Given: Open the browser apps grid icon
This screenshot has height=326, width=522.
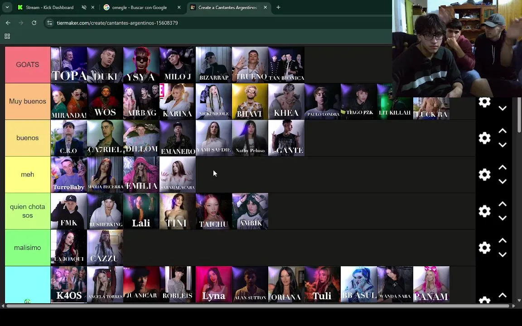Looking at the screenshot, I should pos(7,36).
